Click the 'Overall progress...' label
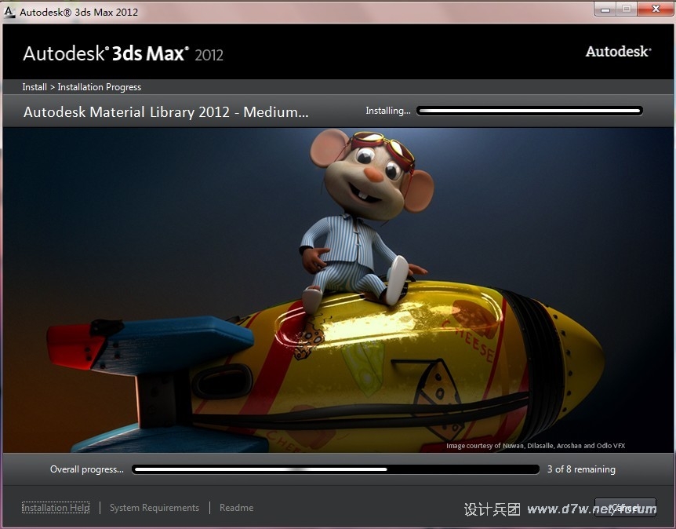 pos(86,469)
